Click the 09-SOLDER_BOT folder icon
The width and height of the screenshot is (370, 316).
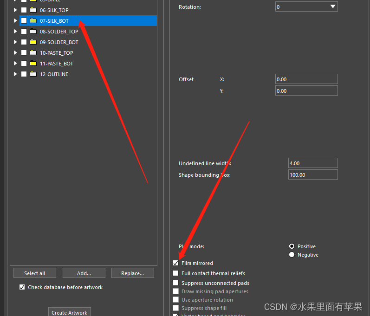[x=33, y=42]
